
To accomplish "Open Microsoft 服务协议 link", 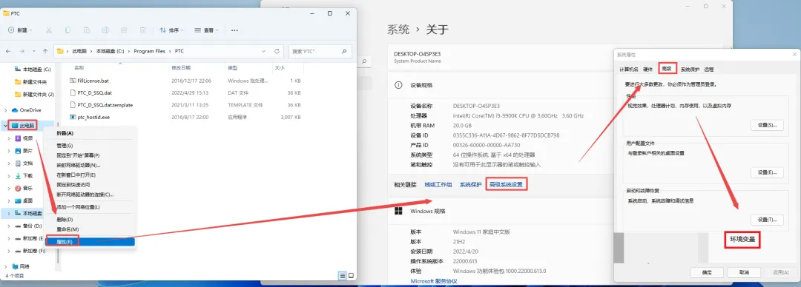I will 434,281.
